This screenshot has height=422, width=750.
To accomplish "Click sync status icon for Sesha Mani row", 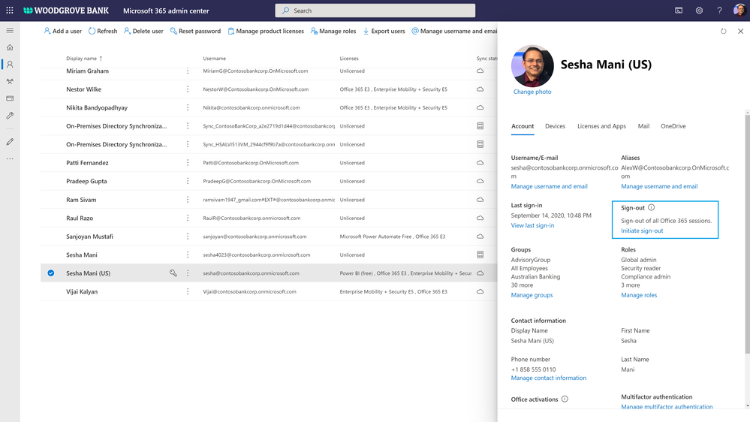I will point(480,255).
